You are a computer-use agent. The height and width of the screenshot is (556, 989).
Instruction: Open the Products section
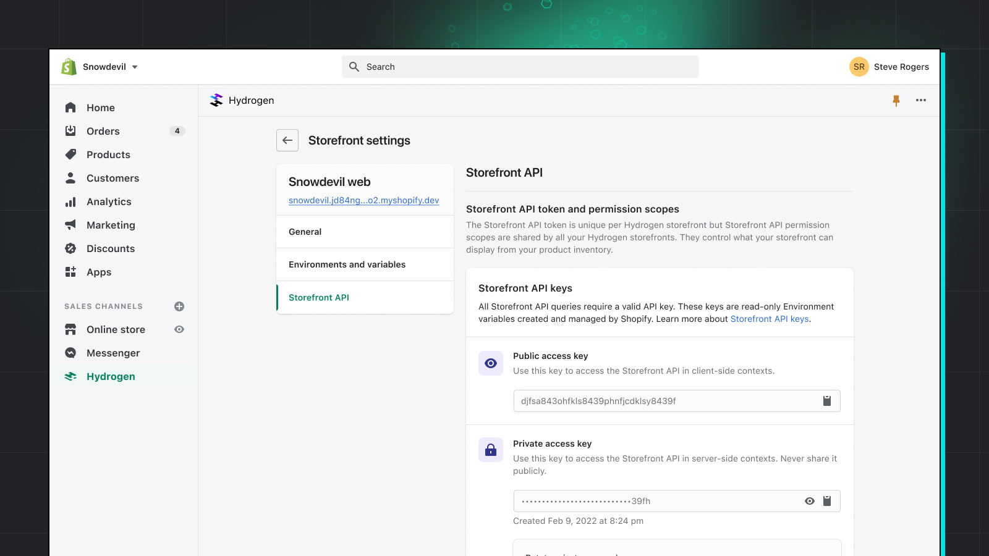(x=108, y=154)
